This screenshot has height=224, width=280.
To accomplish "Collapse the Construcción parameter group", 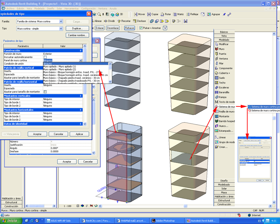I will click(81, 51).
